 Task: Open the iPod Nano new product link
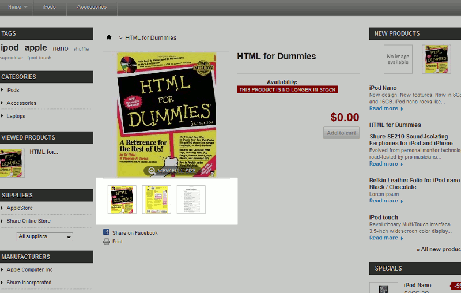[383, 88]
